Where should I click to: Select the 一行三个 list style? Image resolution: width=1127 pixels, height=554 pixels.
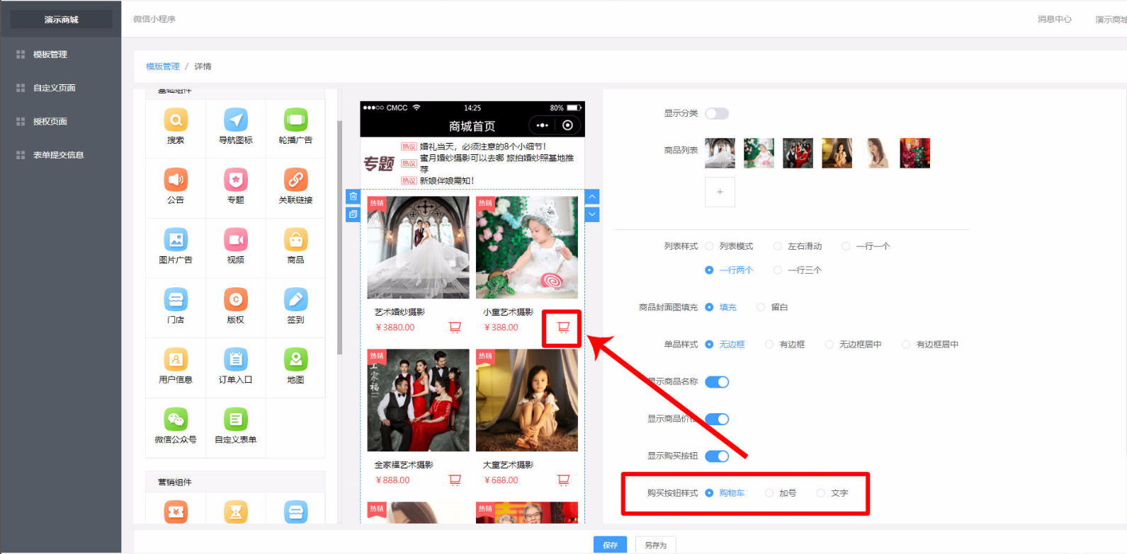click(x=798, y=270)
